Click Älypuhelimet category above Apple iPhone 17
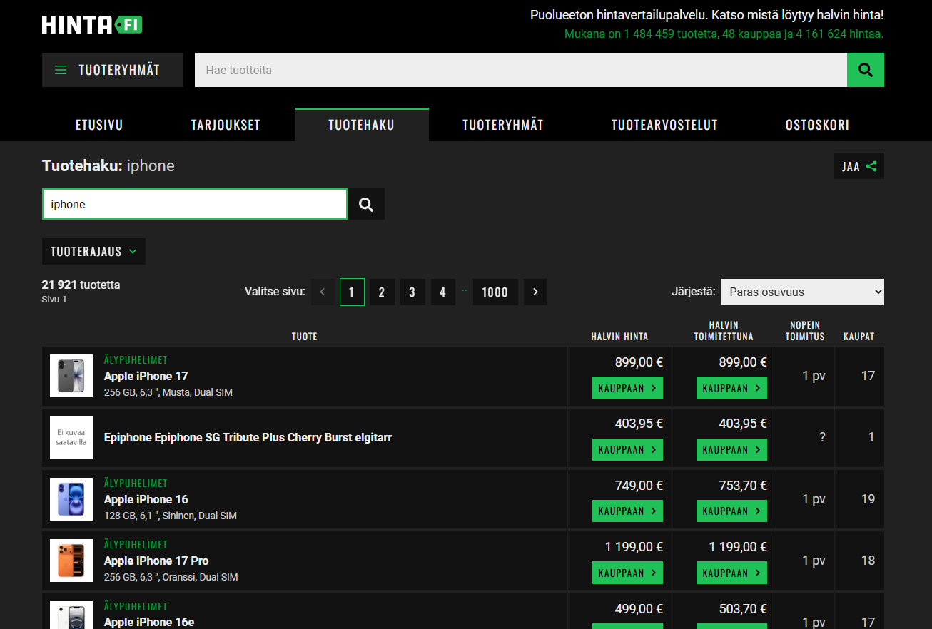The height and width of the screenshot is (629, 932). point(136,360)
